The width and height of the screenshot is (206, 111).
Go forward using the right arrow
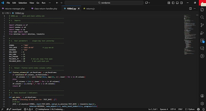(61, 3)
